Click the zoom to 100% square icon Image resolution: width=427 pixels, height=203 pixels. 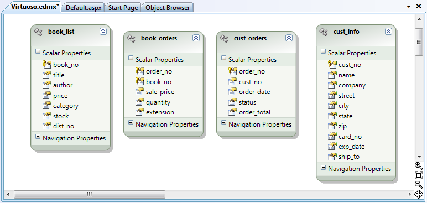(x=419, y=175)
